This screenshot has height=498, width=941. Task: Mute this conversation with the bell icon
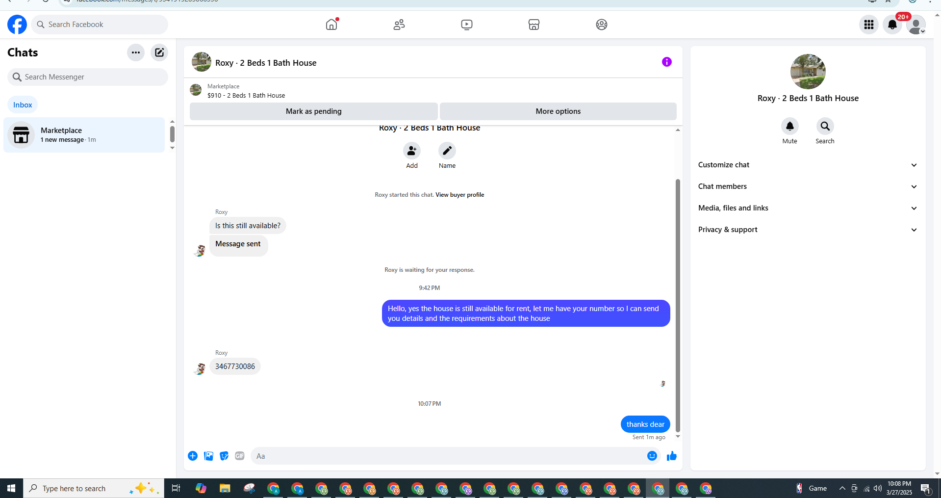coord(790,126)
